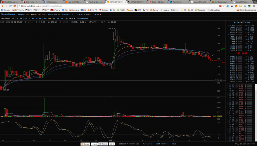Click the download arrow extension icon

[x=245, y=6]
